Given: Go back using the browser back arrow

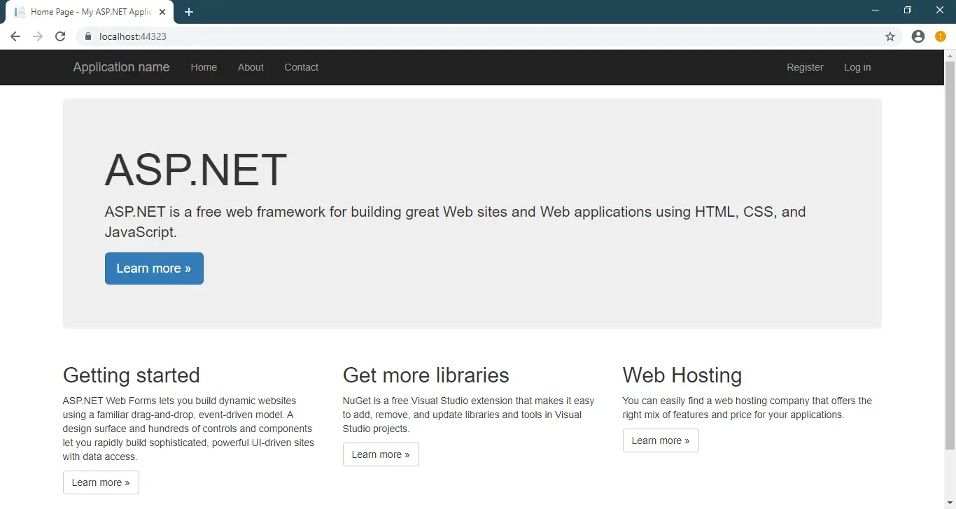Looking at the screenshot, I should (x=15, y=36).
